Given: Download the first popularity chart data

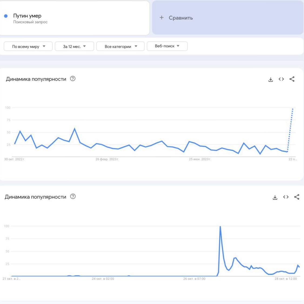Looking at the screenshot, I should pos(270,79).
